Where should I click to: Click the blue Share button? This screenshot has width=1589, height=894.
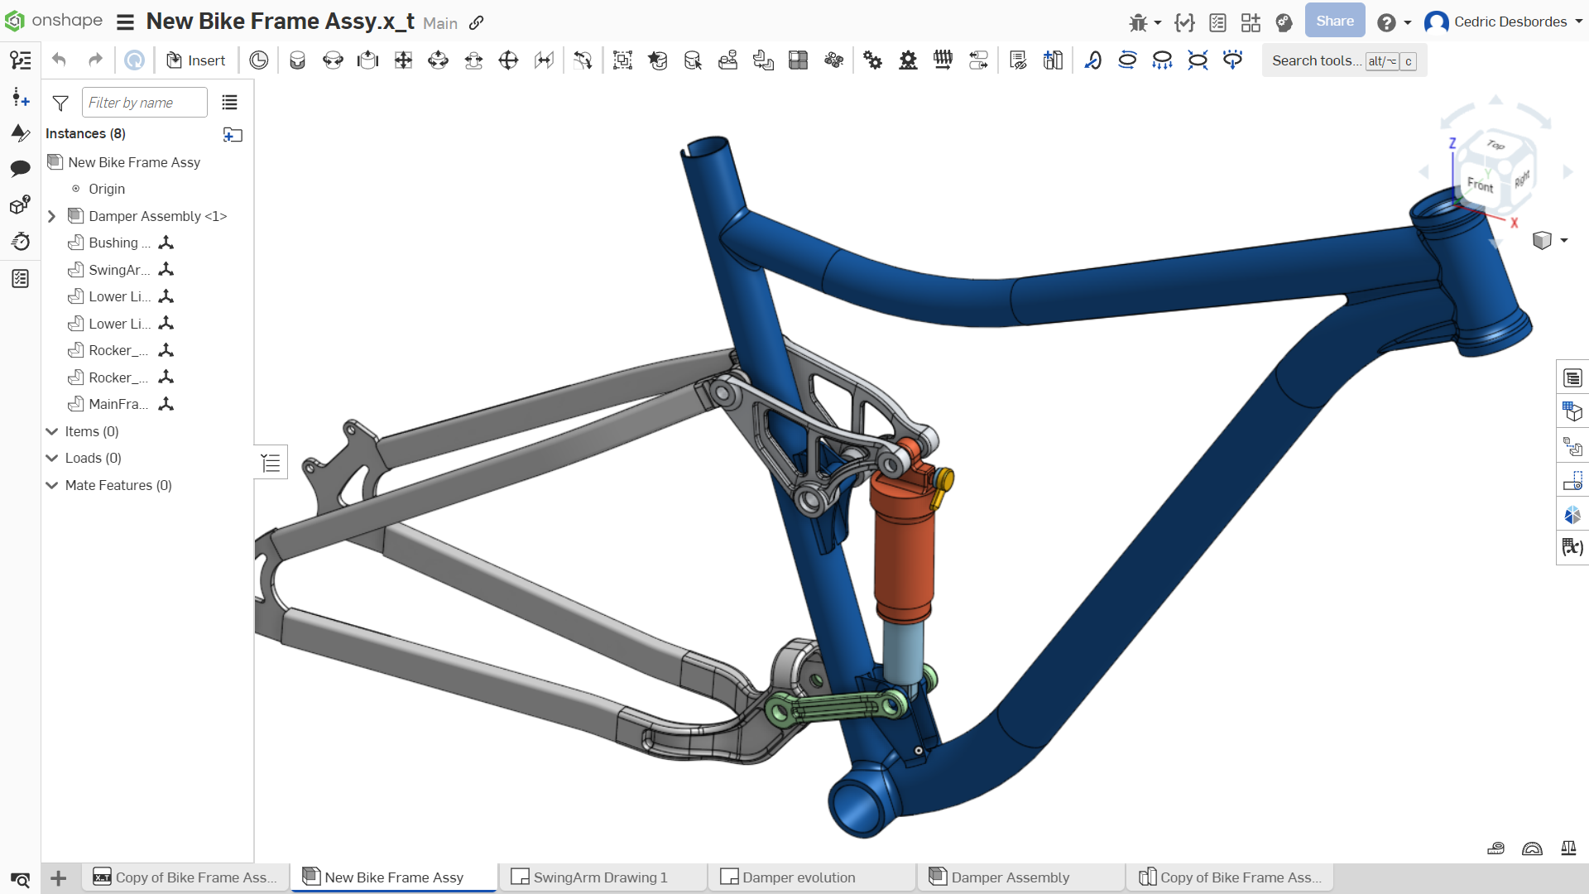[x=1334, y=22]
